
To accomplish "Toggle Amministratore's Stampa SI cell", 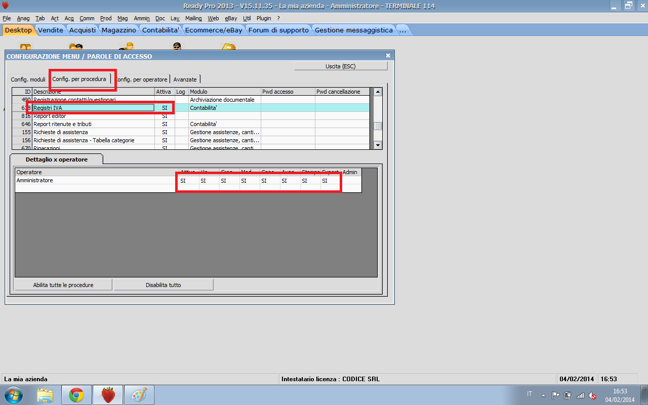I will (310, 180).
